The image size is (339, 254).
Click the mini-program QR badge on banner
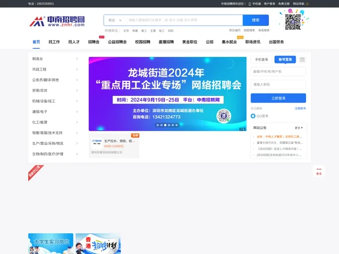[224, 116]
